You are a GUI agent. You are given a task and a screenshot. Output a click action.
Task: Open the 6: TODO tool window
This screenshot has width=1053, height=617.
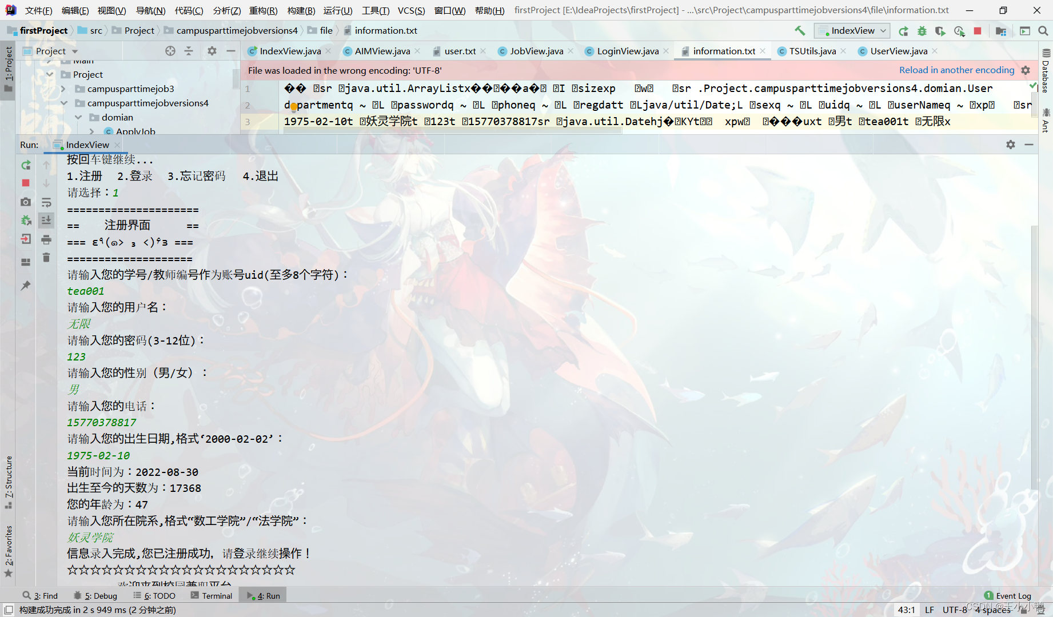coord(154,595)
